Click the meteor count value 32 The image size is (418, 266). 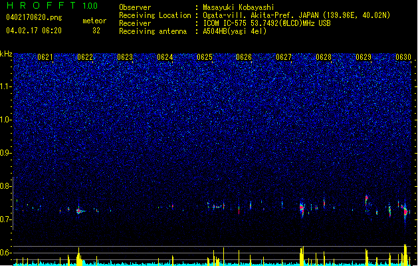click(96, 31)
